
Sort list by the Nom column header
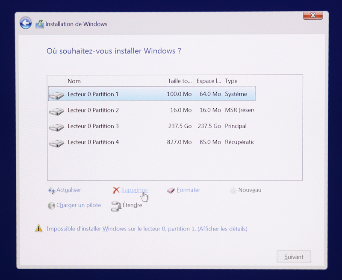[115, 81]
